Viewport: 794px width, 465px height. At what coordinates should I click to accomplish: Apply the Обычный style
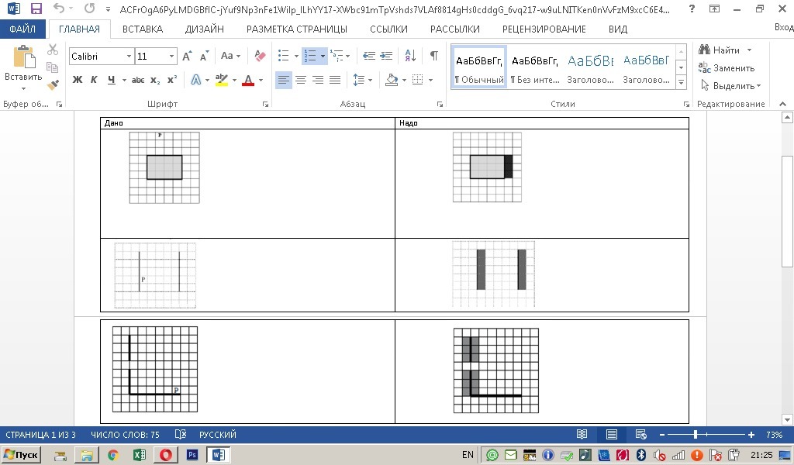(479, 67)
